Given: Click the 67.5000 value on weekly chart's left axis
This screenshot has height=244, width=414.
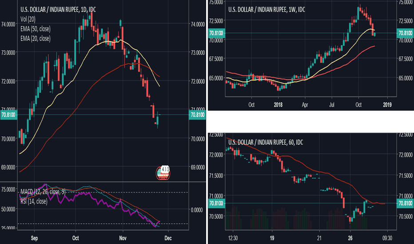Looking at the screenshot, I should click(216, 59).
